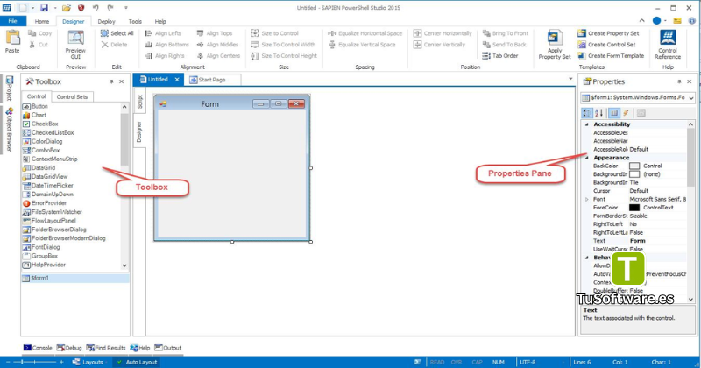Show Events lightning bolt in Properties pane
701x368 pixels.
pos(626,113)
